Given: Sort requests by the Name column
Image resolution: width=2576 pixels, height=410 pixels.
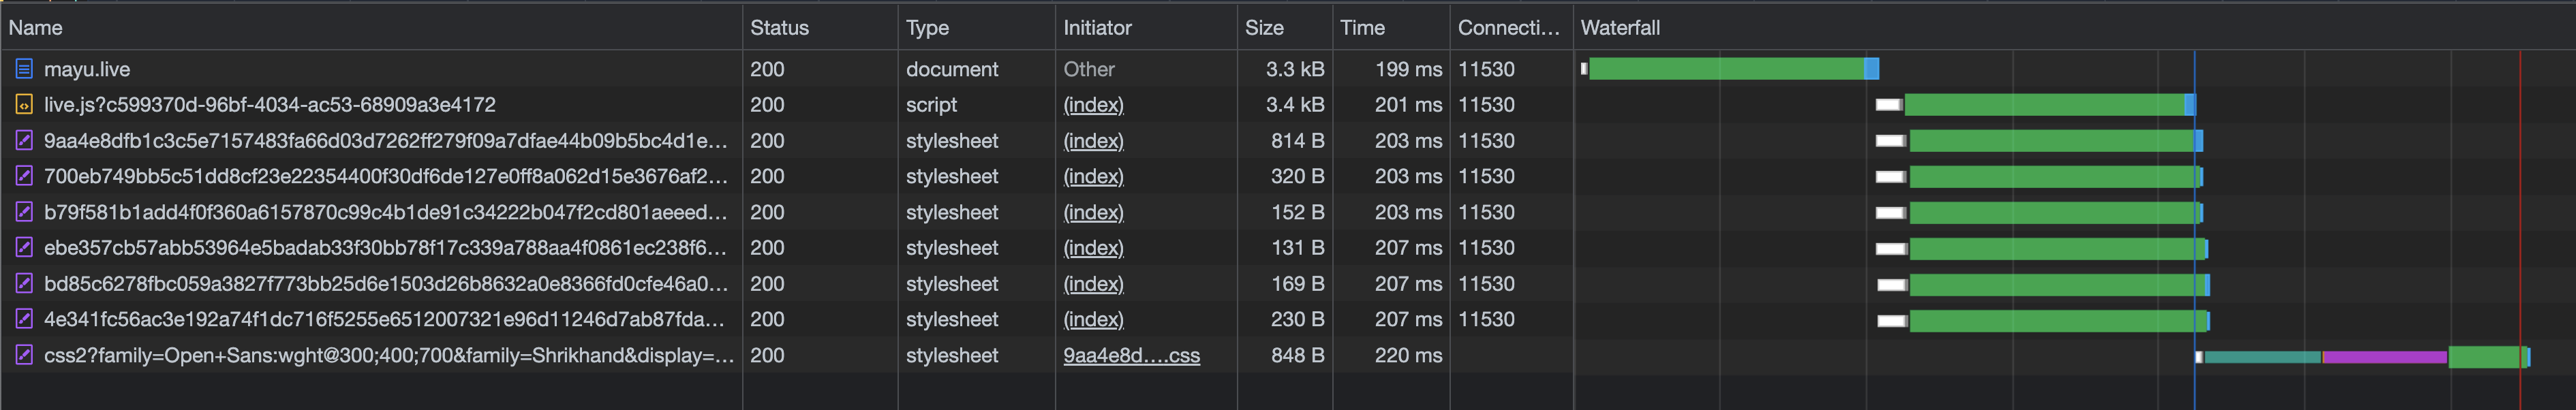Looking at the screenshot, I should 36,28.
